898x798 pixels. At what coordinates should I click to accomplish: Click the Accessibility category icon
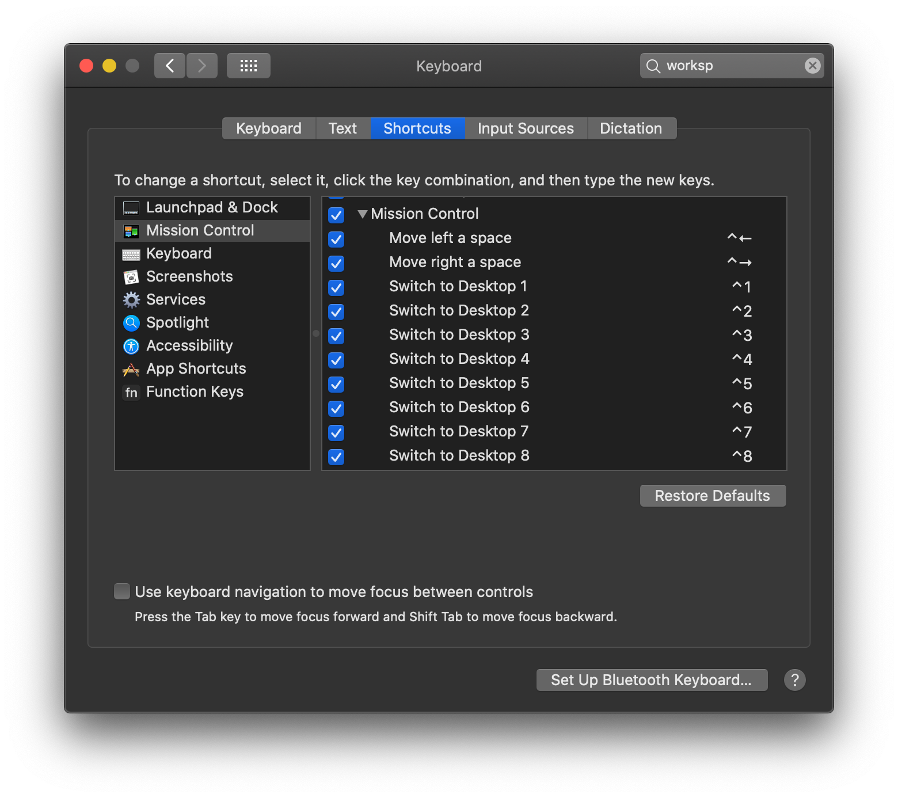coord(131,346)
